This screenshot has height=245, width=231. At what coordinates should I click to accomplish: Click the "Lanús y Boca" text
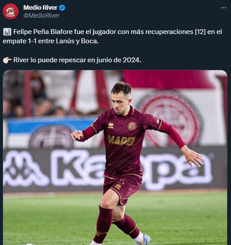pos(77,41)
